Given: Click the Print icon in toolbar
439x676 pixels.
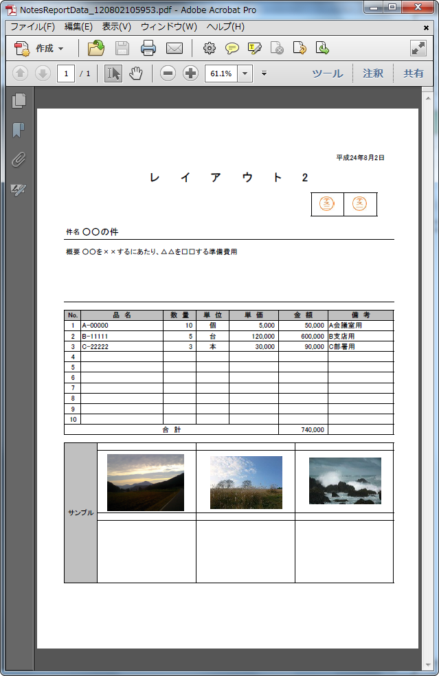Looking at the screenshot, I should [x=148, y=48].
